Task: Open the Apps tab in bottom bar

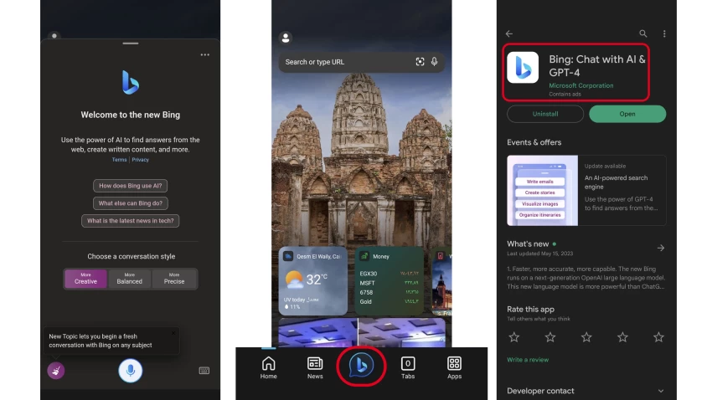Action: click(x=454, y=367)
